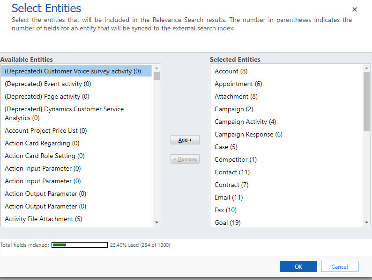This screenshot has width=372, height=280.
Task: Select (Deprecated) Event activity entity
Action: 76,84
